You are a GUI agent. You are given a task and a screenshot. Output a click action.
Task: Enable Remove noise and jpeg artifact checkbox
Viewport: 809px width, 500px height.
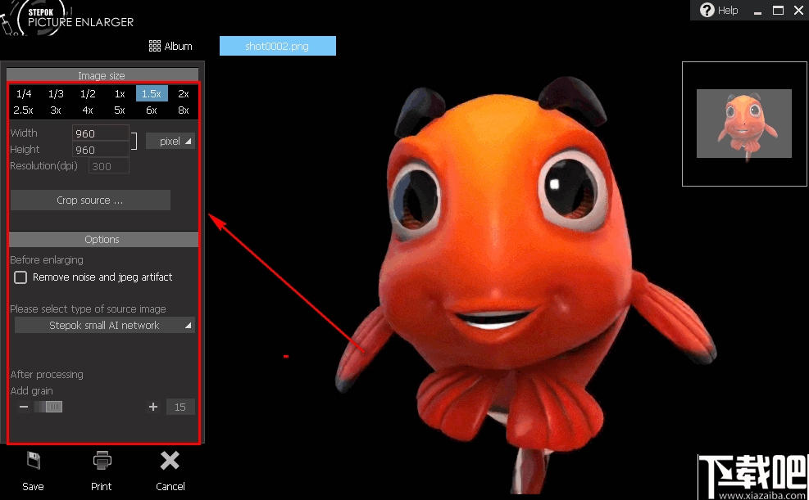pos(20,277)
